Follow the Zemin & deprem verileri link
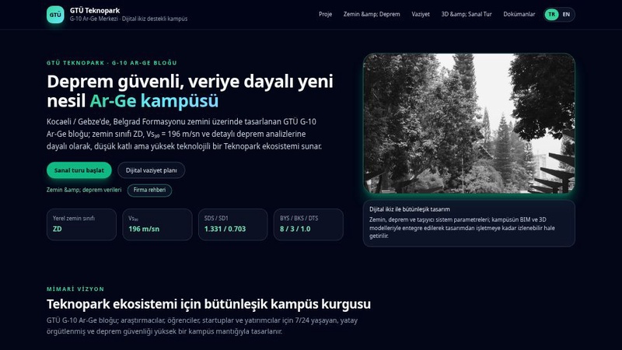This screenshot has width=622, height=350. (x=84, y=190)
